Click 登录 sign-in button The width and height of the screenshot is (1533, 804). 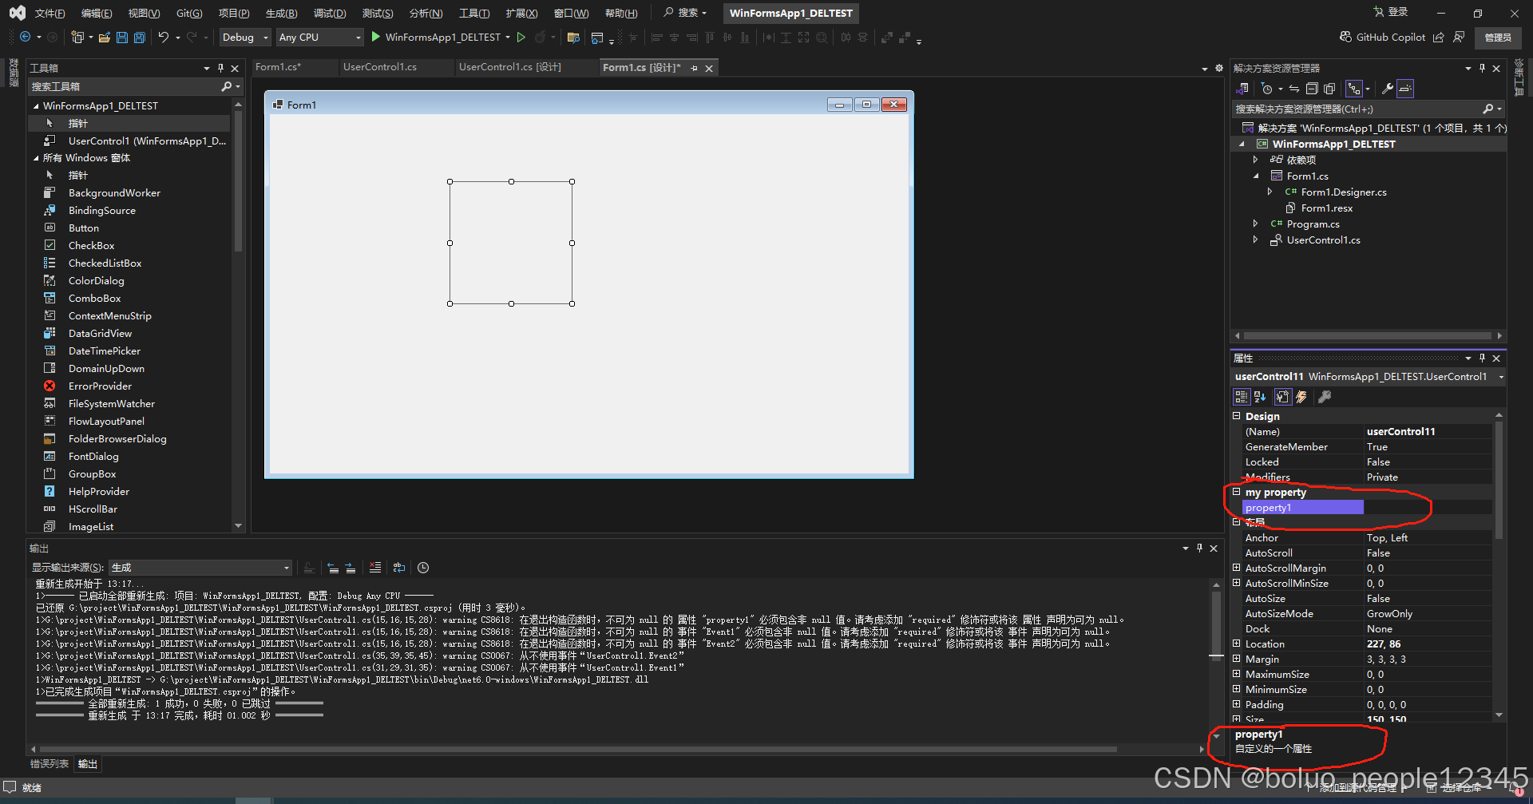[1391, 12]
